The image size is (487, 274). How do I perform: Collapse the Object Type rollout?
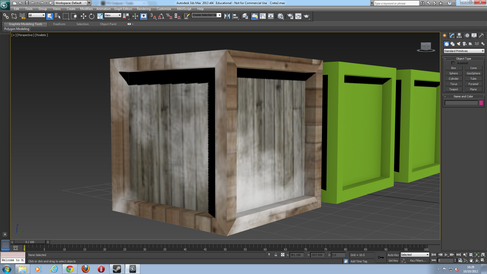pyautogui.click(x=463, y=58)
